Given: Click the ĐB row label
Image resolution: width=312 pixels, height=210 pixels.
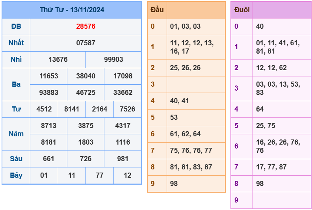Looking at the screenshot, I should click(16, 26).
